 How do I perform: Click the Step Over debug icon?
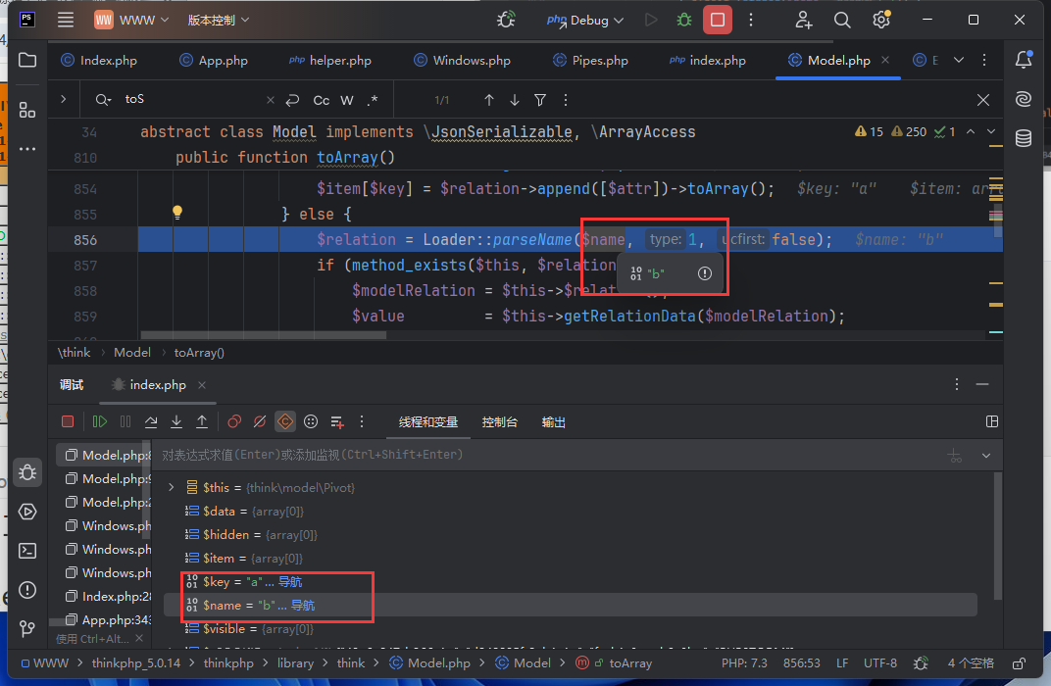(151, 421)
